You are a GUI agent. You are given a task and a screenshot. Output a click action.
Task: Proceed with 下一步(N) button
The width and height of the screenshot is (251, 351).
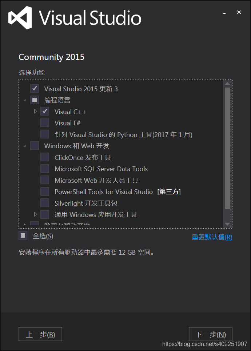[x=211, y=334]
